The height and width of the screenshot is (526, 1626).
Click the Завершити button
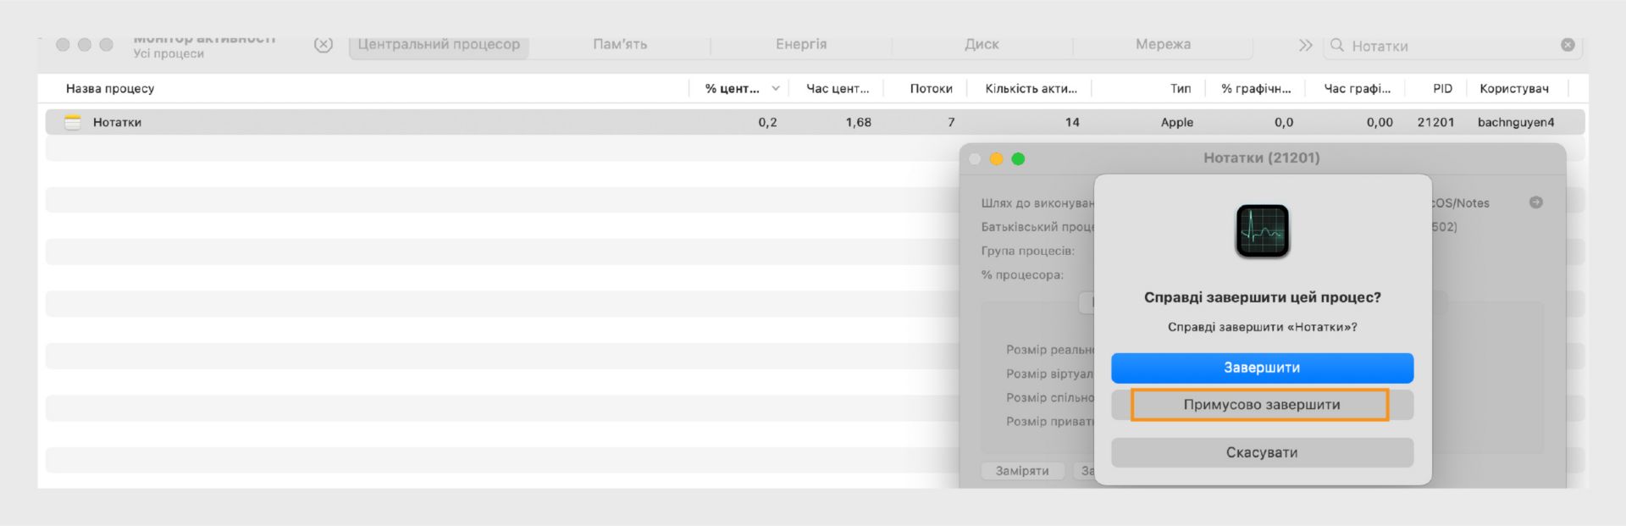click(x=1262, y=368)
